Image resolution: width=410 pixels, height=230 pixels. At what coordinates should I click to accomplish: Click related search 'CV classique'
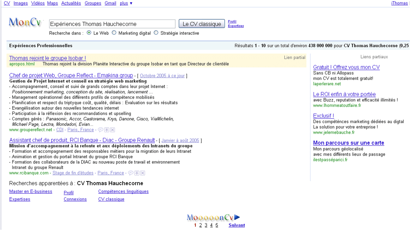click(111, 199)
